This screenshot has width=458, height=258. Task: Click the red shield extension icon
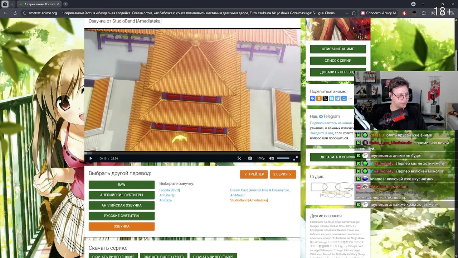(x=405, y=13)
